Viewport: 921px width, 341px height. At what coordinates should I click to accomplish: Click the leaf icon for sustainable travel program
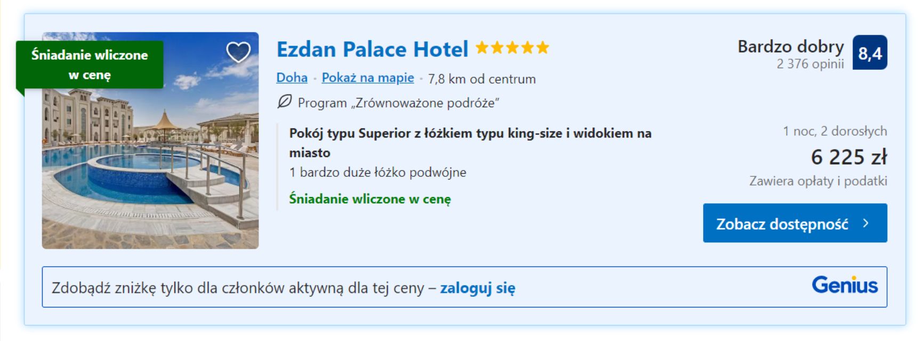coord(285,102)
